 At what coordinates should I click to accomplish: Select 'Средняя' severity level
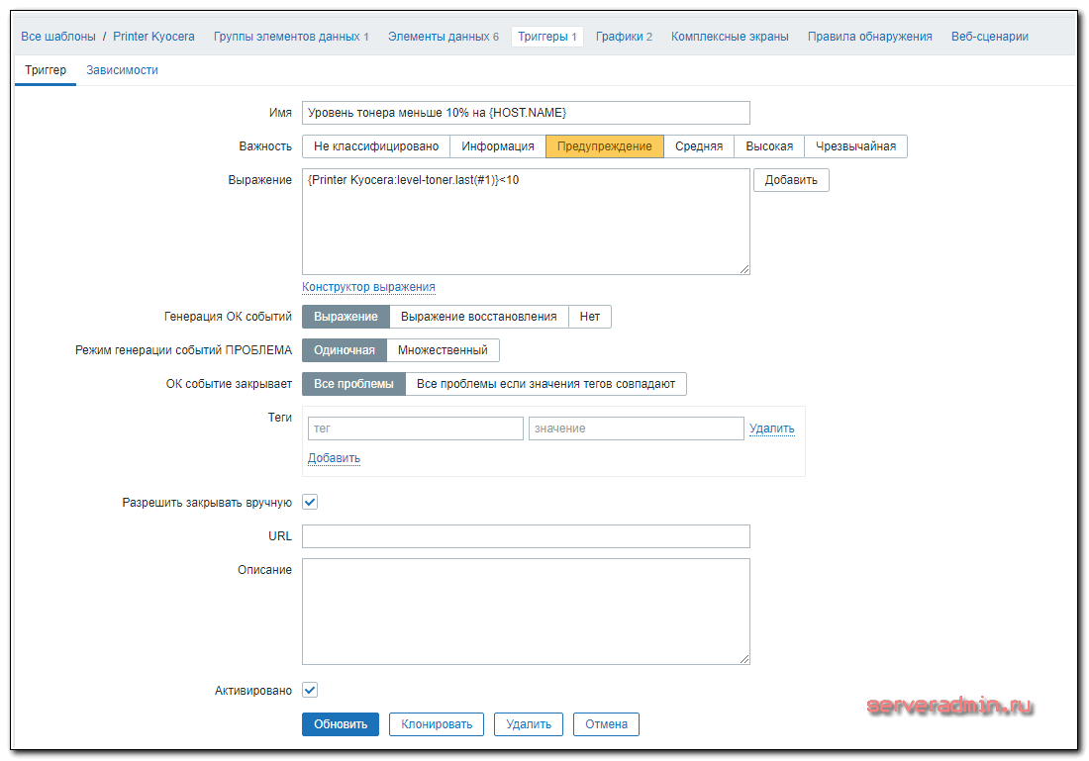point(699,146)
